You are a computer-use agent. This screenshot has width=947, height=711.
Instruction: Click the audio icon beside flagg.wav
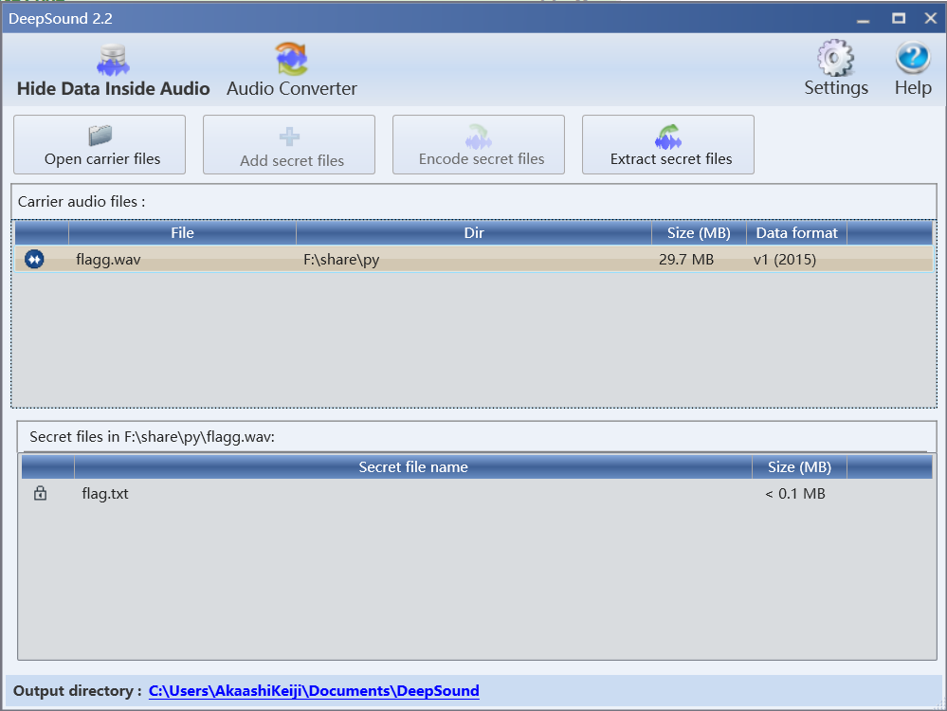[34, 259]
